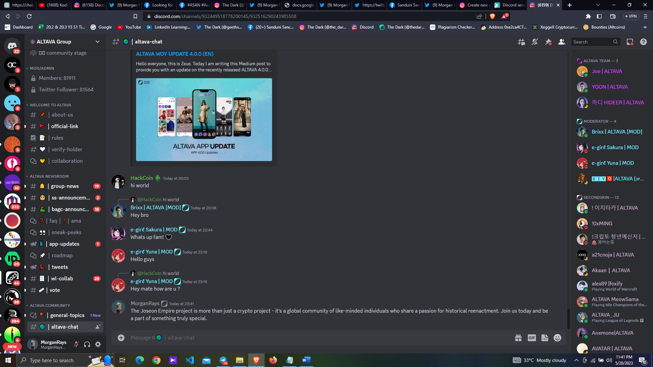Open the Threads icon in channel header
653x367 pixels.
click(521, 42)
